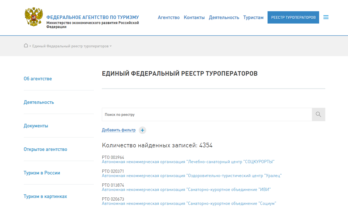Viewport: 348px width, 207px height.
Task: Open Об агентстве sidebar section
Action: point(38,79)
